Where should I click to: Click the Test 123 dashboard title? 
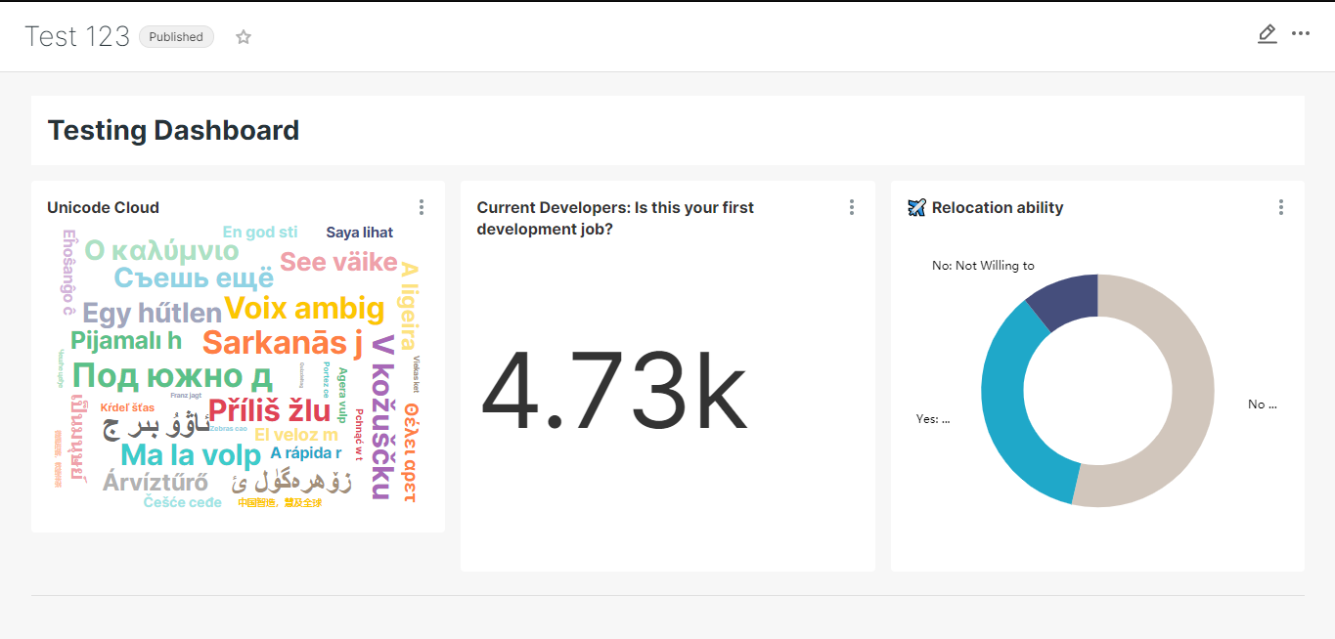pos(76,36)
